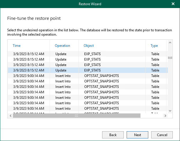Go Back to the previous step
This screenshot has width=180, height=141.
click(x=113, y=135)
